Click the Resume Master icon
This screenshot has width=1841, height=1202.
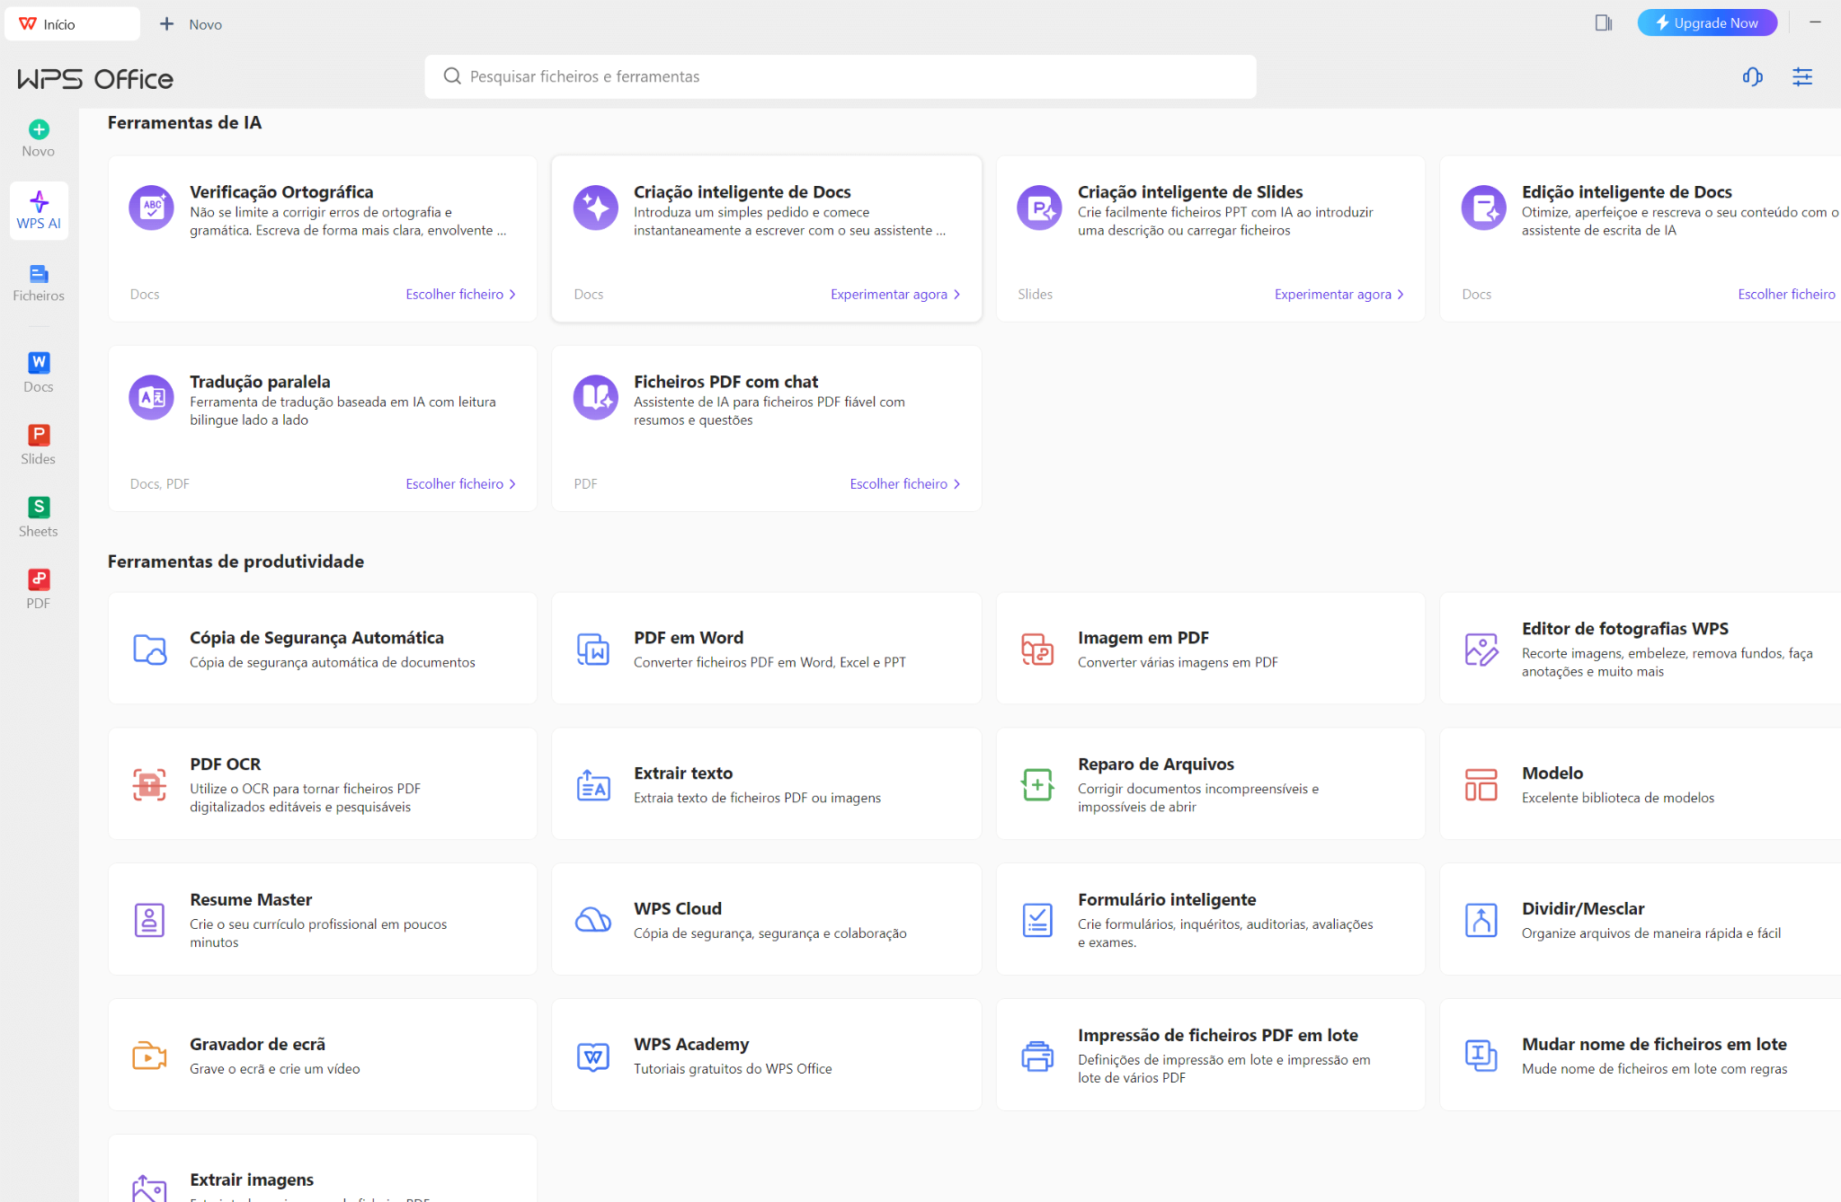tap(149, 920)
